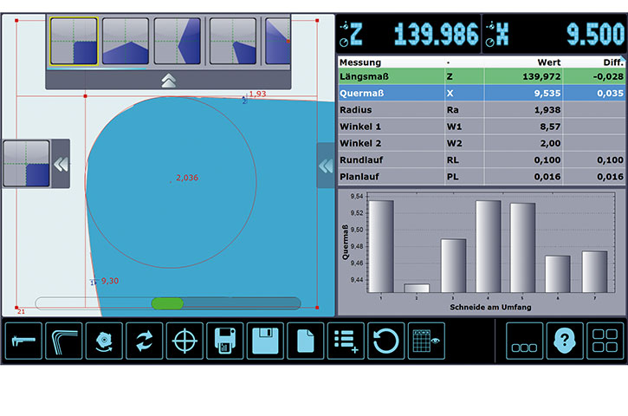The width and height of the screenshot is (628, 416).
Task: Click the light blue save disk icon
Action: (x=266, y=341)
